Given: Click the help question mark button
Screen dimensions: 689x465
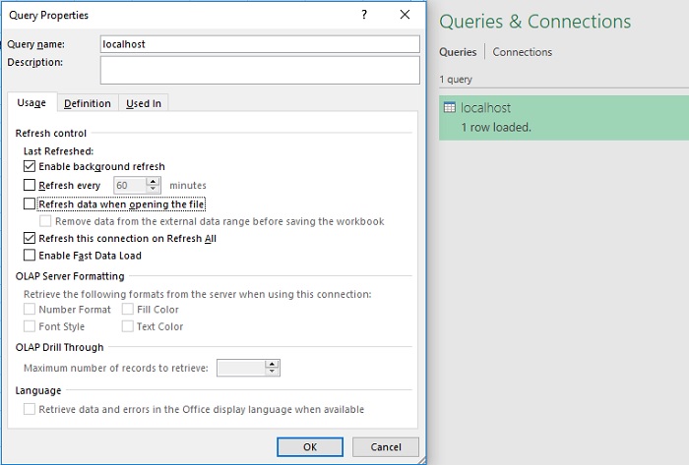Looking at the screenshot, I should tap(365, 15).
